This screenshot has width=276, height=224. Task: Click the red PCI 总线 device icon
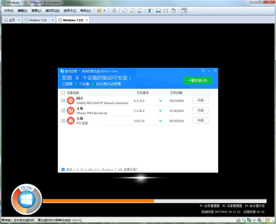pos(70,121)
